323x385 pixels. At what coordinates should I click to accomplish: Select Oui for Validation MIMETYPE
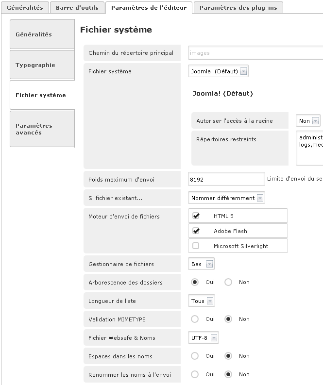coord(195,319)
